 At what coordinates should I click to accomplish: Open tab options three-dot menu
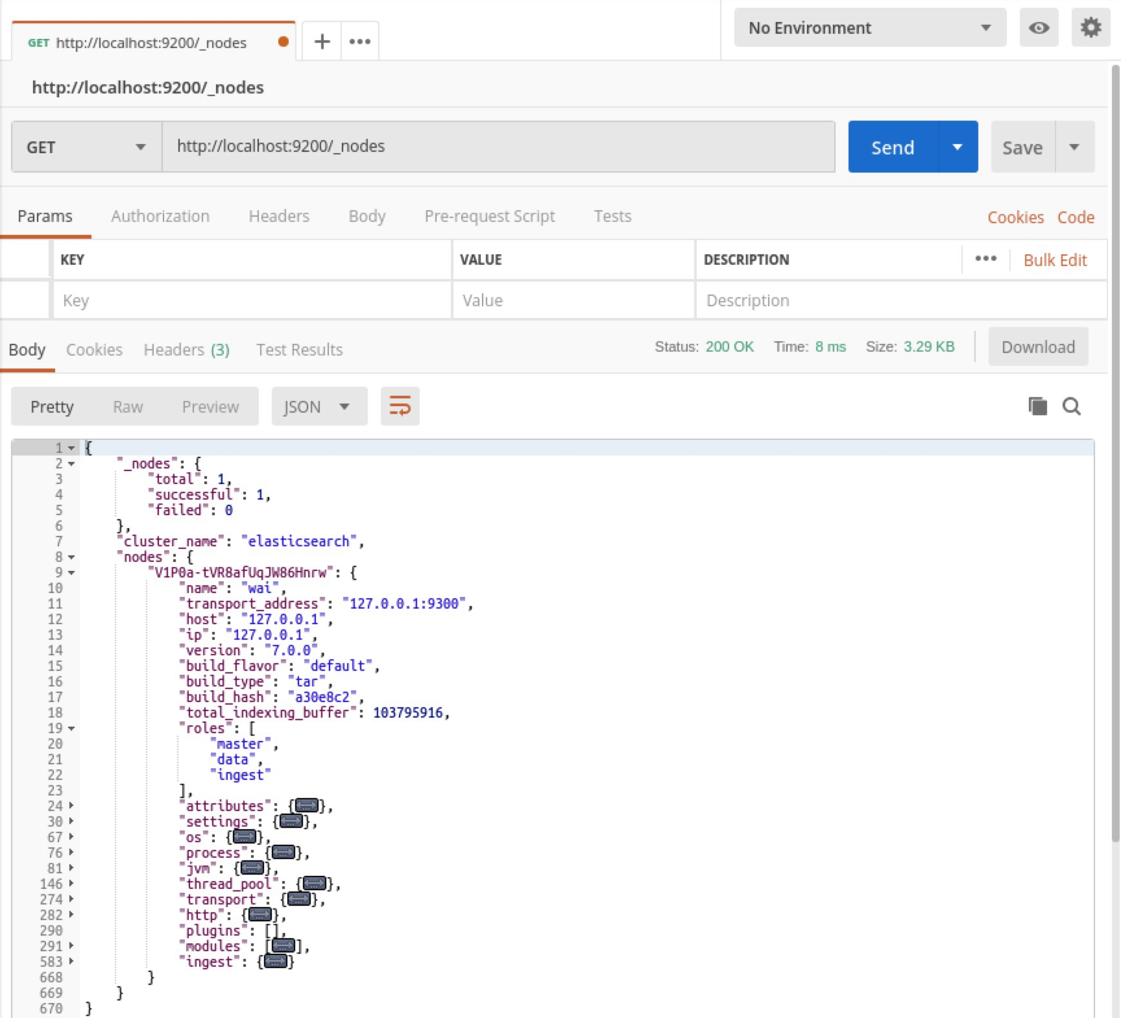point(360,42)
